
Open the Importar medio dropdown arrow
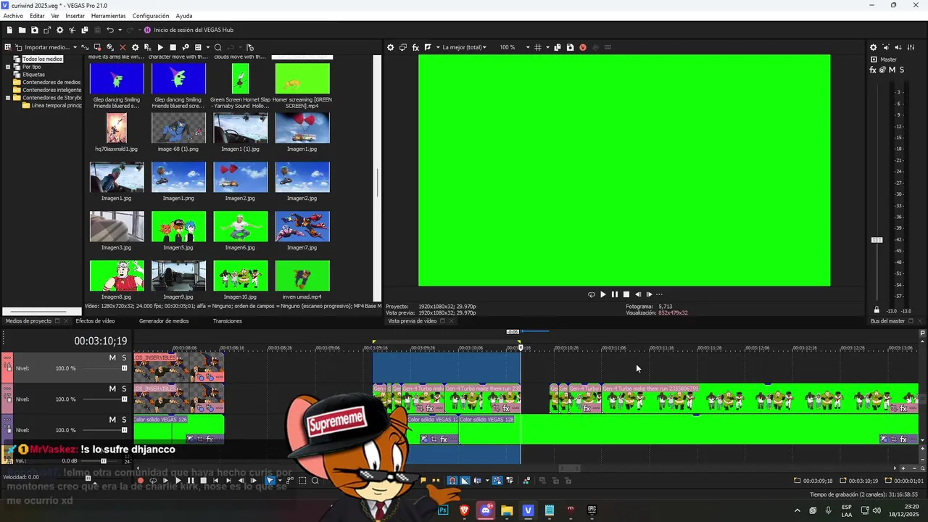[x=74, y=47]
